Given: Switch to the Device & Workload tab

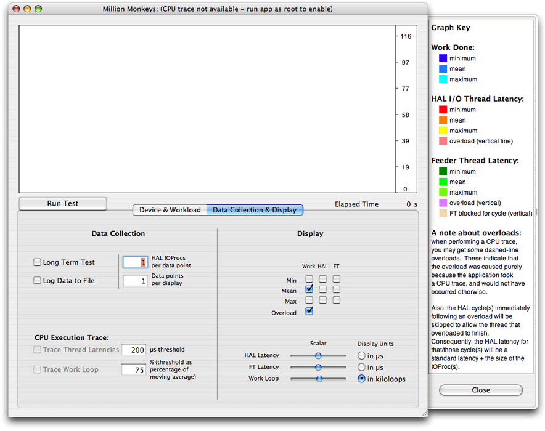Looking at the screenshot, I should click(x=170, y=209).
